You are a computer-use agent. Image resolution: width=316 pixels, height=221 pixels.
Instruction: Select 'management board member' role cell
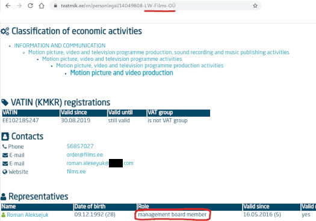click(172, 214)
